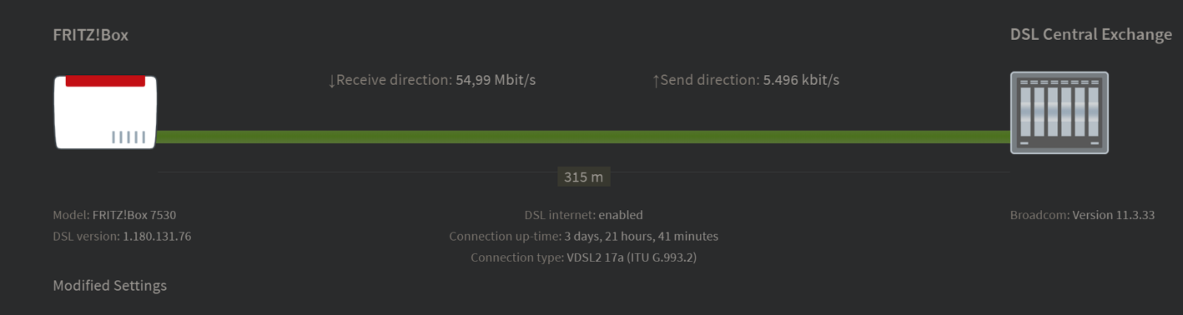Click the FRITZ!Box heading
Viewport: 1183px width, 315px height.
coord(90,35)
